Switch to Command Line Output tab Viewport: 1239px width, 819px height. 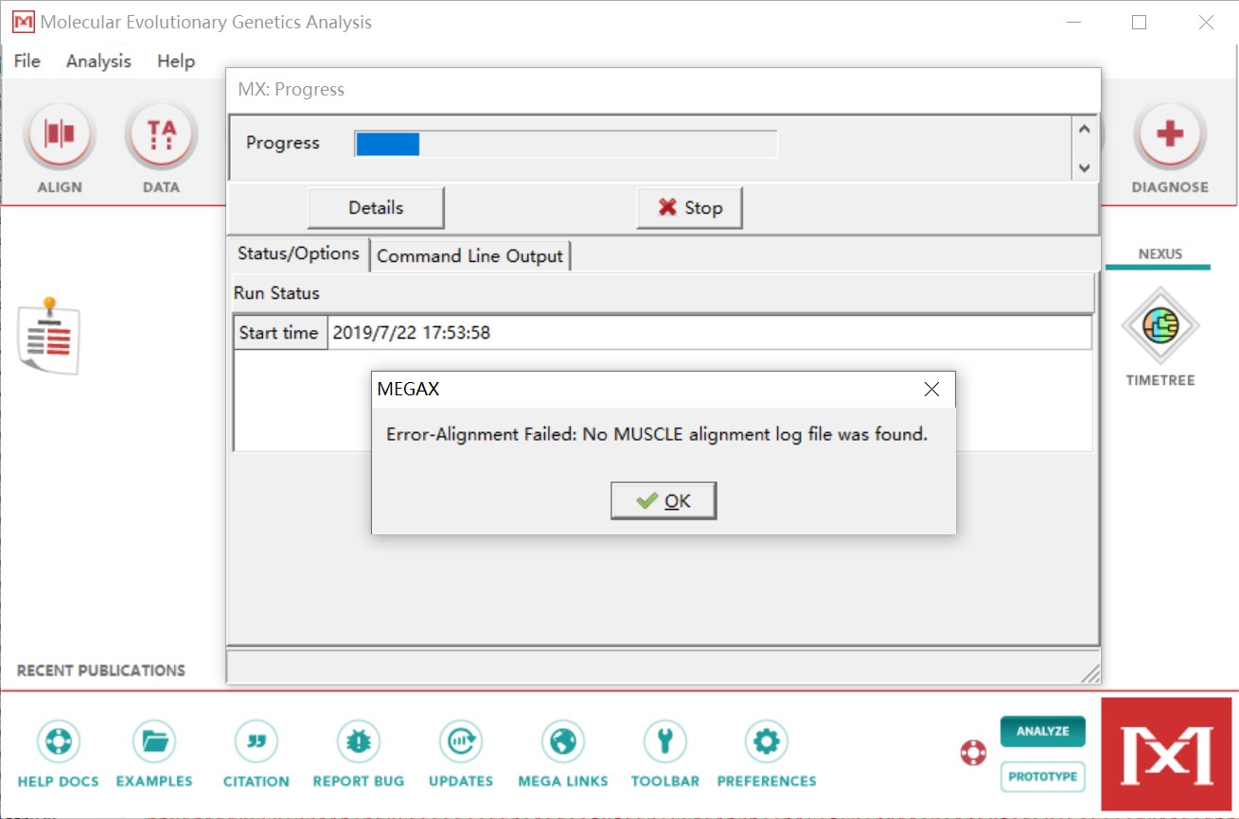(x=470, y=256)
